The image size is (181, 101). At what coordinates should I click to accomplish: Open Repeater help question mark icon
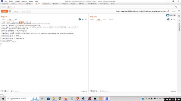[179, 11]
